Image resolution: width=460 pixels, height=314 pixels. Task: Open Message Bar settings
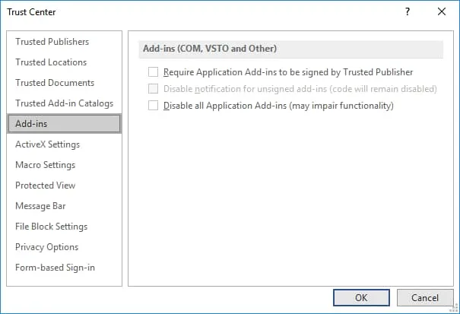click(x=40, y=206)
